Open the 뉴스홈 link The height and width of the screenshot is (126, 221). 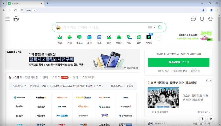point(130,86)
